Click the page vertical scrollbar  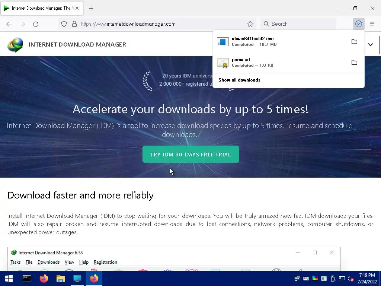point(380,45)
